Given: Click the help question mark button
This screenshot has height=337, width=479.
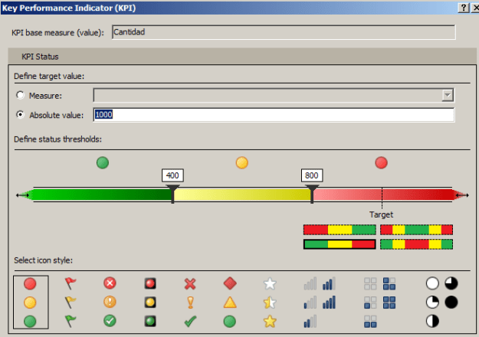Looking at the screenshot, I should pos(463,6).
